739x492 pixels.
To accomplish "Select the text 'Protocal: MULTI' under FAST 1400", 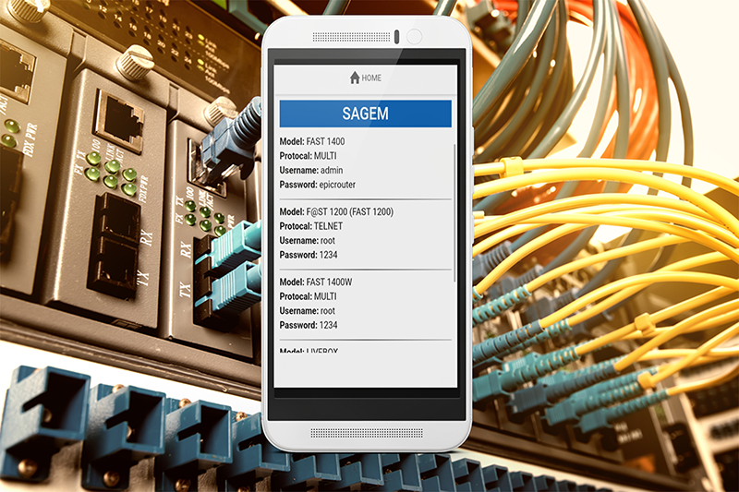I will (x=308, y=156).
